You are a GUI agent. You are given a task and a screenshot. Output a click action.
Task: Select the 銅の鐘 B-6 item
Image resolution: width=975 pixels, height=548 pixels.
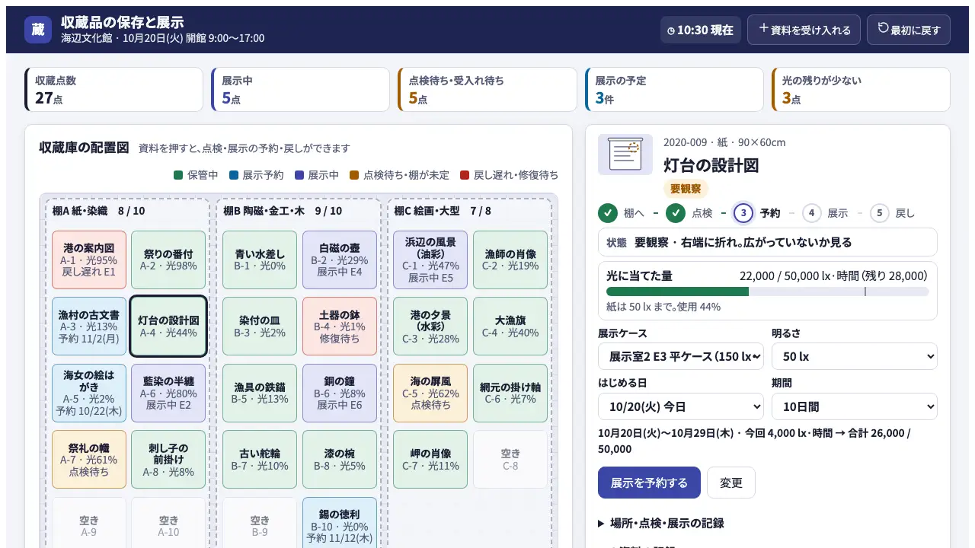tap(340, 393)
